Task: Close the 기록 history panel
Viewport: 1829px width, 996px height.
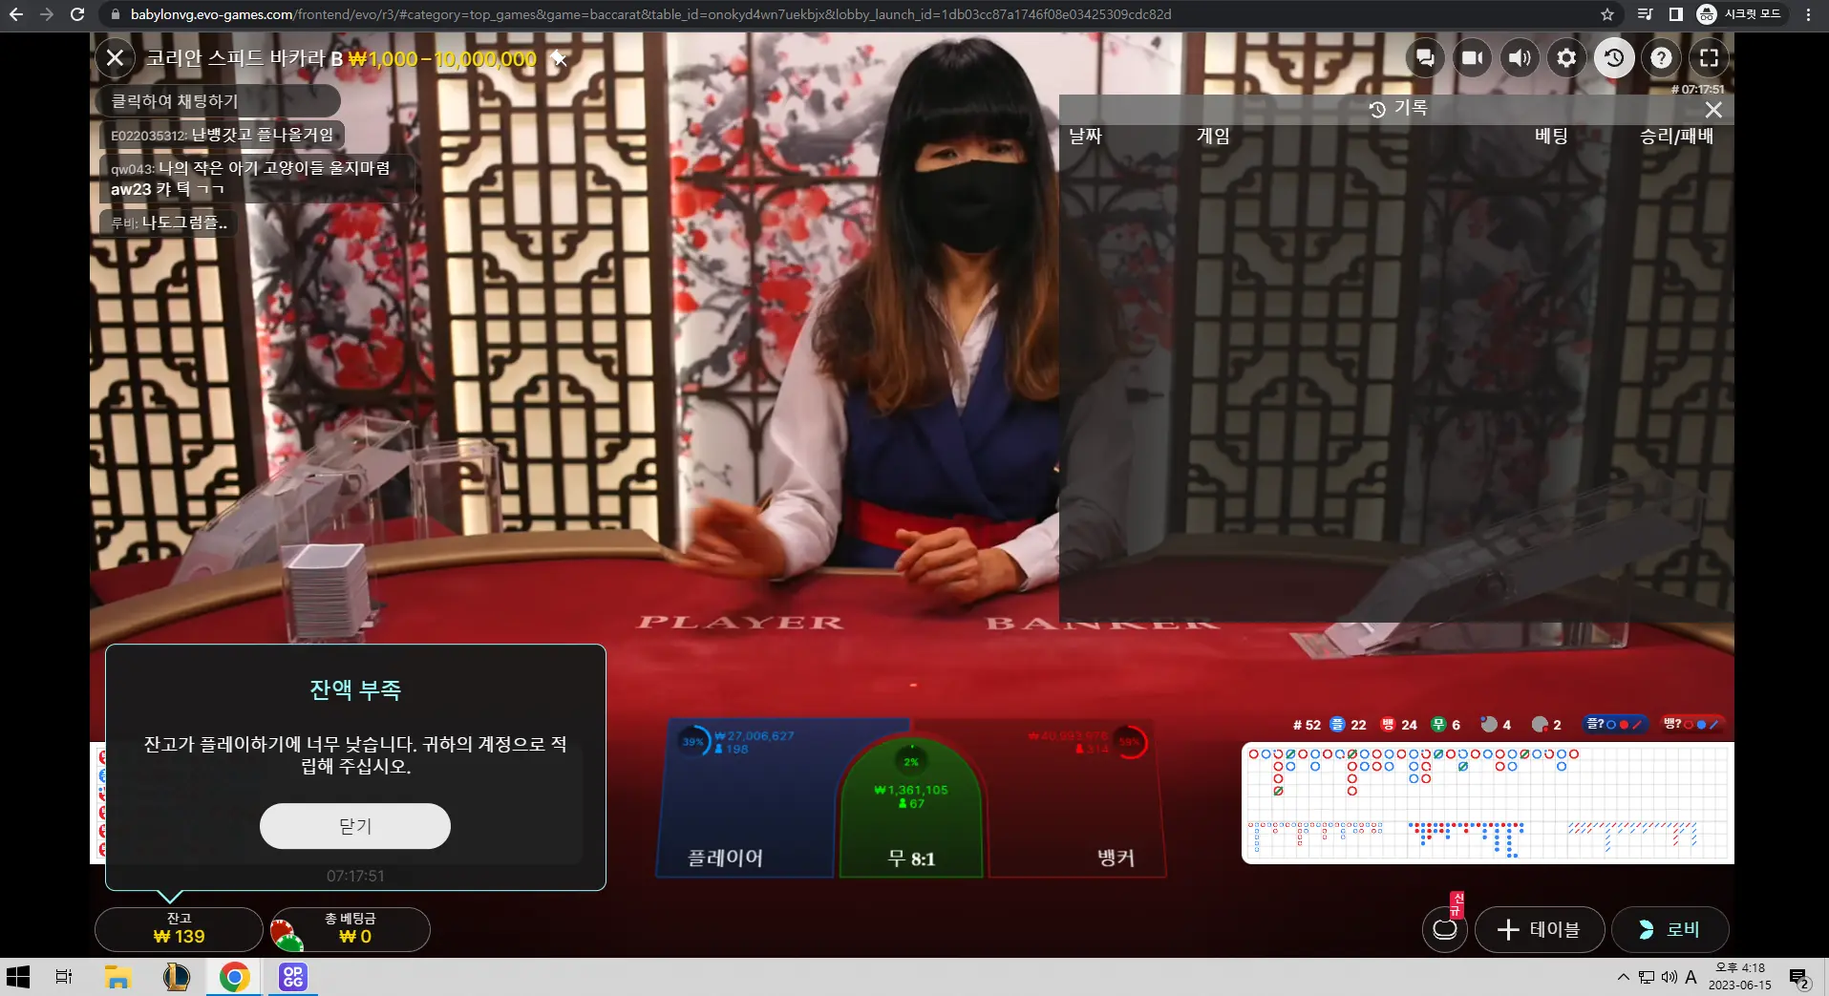Action: coord(1713,110)
